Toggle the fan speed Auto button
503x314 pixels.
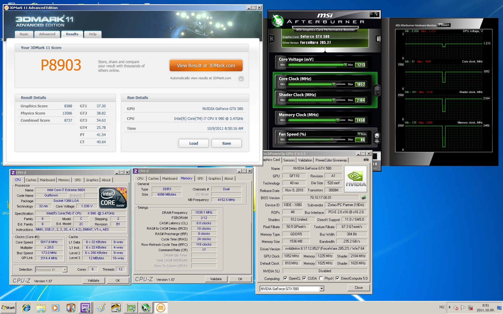362,134
